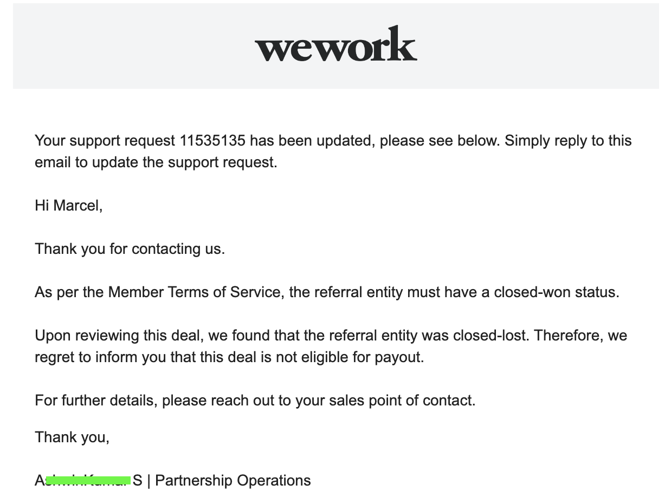The image size is (671, 498).
Task: Click the "Partnership Operations" signature text
Action: 233,481
